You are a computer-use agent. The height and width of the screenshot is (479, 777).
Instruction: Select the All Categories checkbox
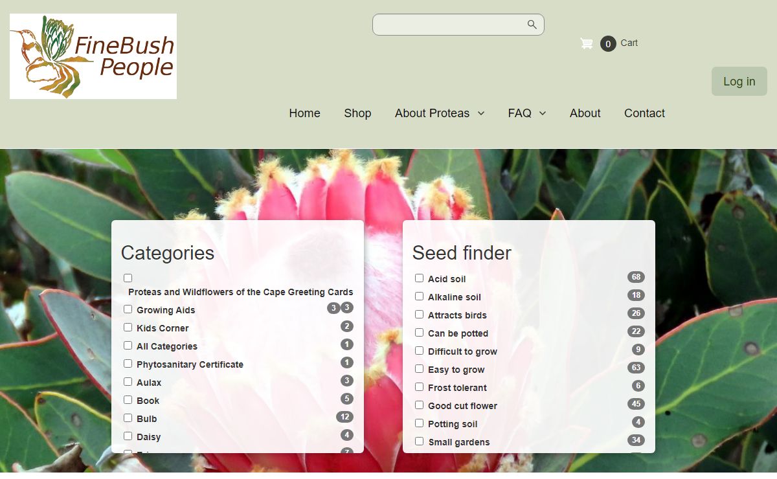[x=128, y=345]
